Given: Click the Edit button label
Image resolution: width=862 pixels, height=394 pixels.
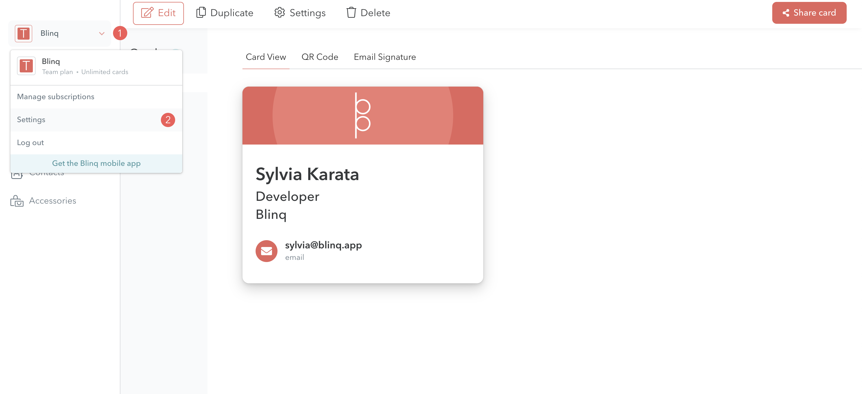Looking at the screenshot, I should [x=167, y=13].
